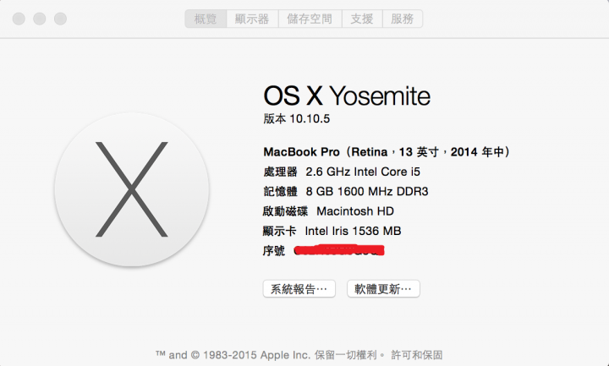This screenshot has height=366, width=609.
Task: Close the window with the leftmost button
Action: (x=19, y=19)
